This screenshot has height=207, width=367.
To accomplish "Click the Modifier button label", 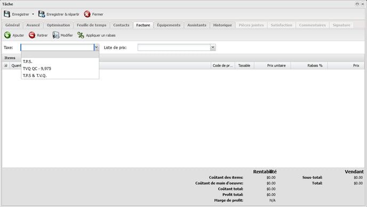I will tap(67, 35).
